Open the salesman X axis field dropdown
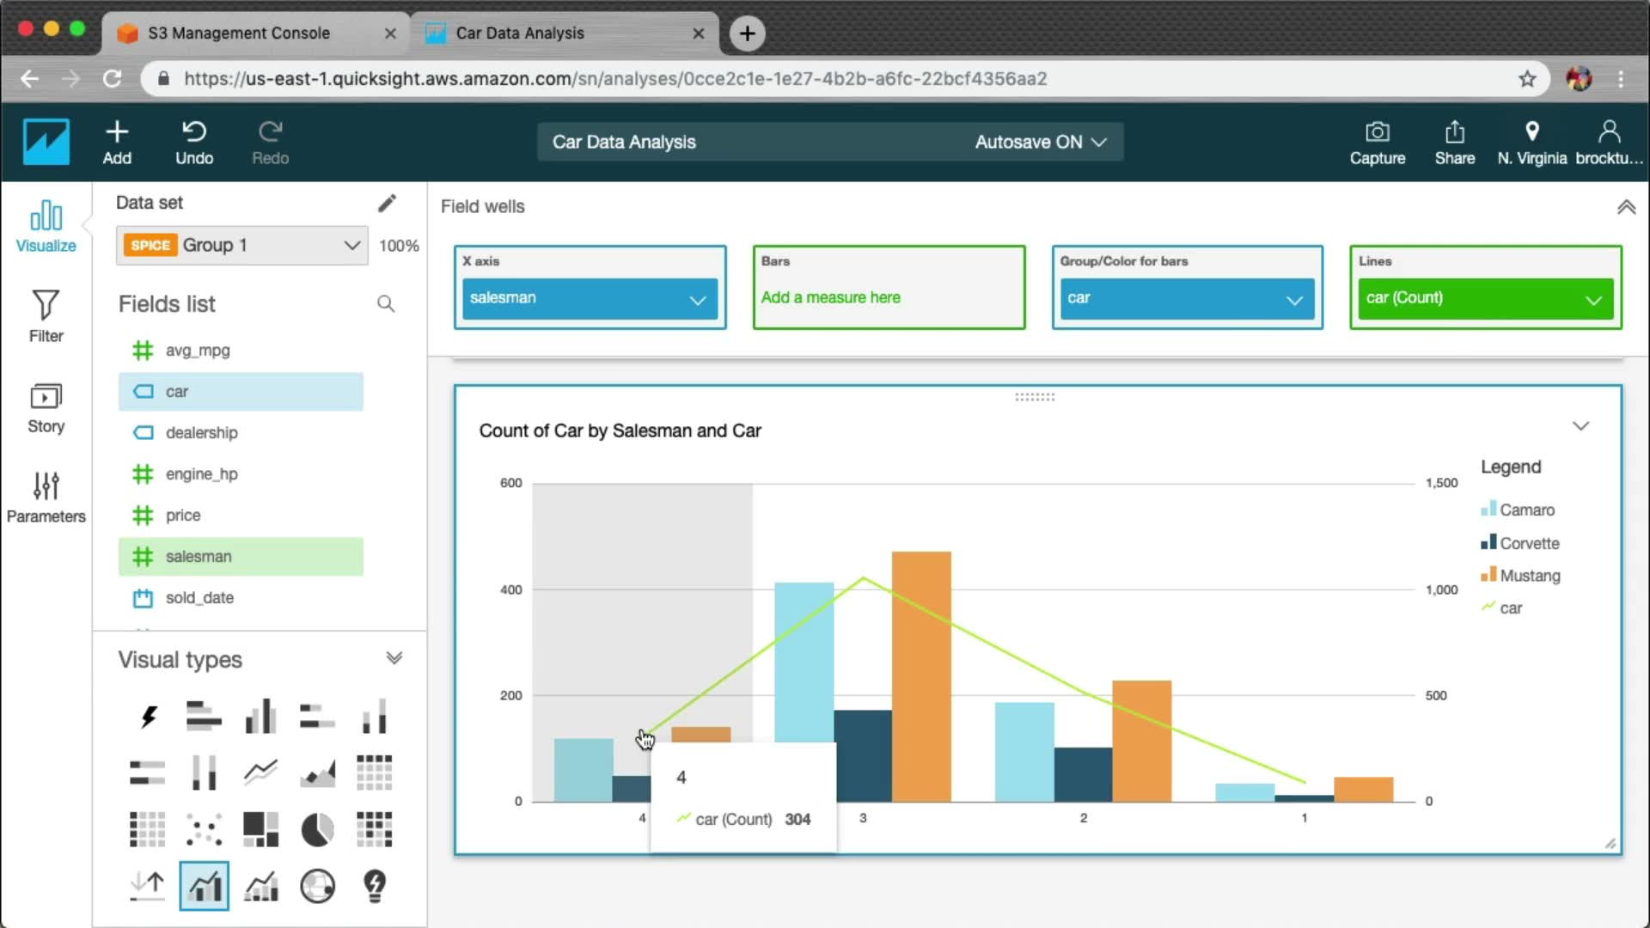Screen dimensions: 1650x928 pyautogui.click(x=697, y=299)
